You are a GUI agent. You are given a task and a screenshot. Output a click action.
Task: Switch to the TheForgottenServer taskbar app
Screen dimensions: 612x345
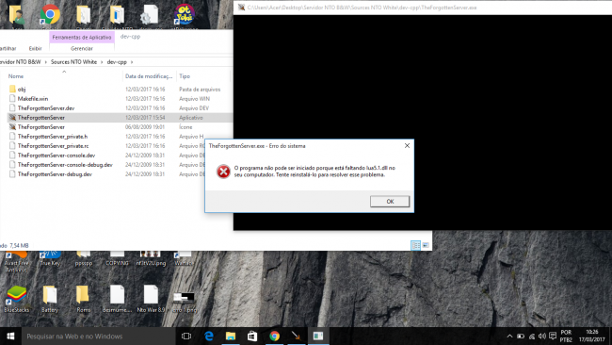pyautogui.click(x=297, y=336)
